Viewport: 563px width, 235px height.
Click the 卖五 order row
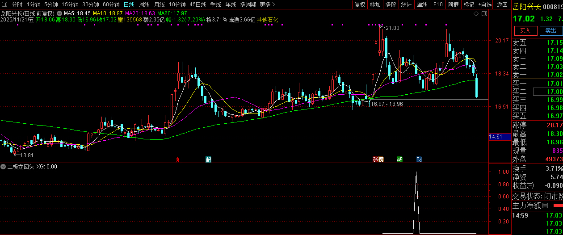[537, 43]
